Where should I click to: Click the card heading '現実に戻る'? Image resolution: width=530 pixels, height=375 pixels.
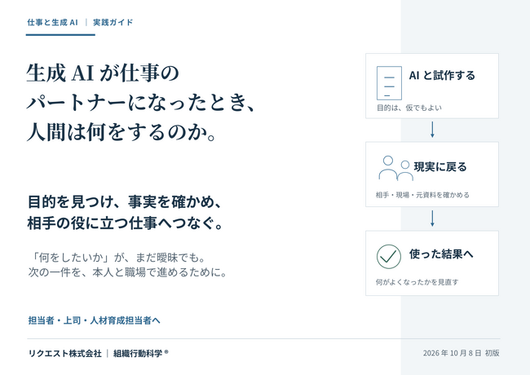pos(440,167)
